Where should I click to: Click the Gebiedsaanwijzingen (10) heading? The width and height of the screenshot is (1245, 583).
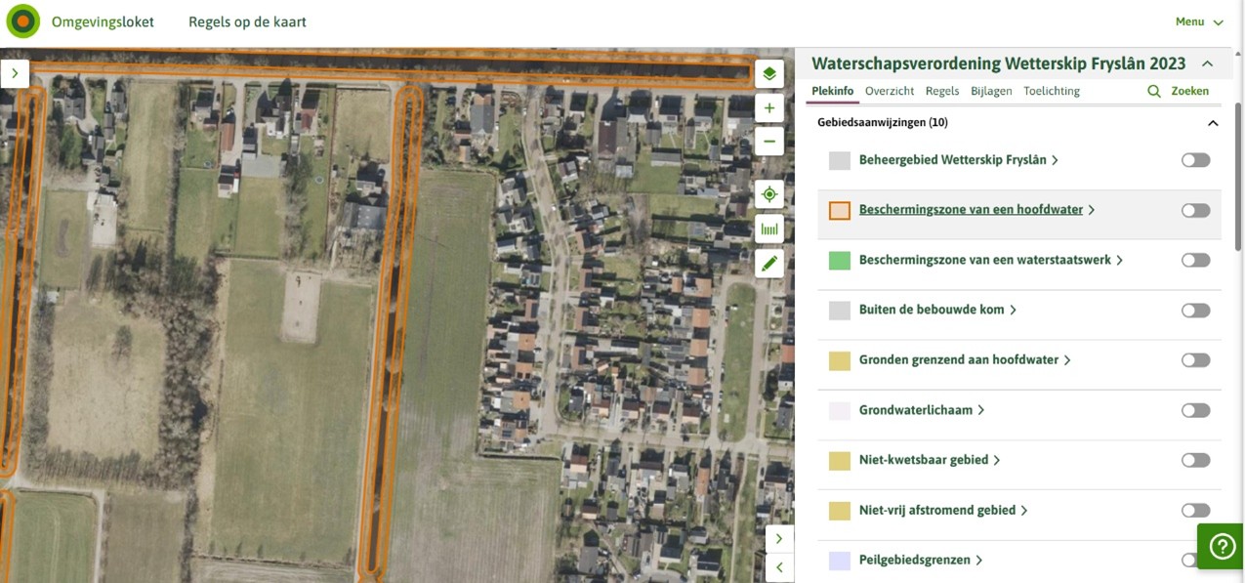tap(883, 123)
